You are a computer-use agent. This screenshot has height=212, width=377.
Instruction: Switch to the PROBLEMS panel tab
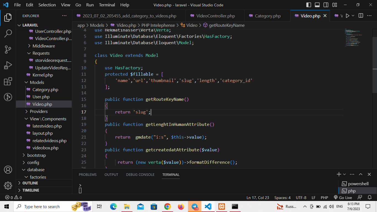coord(87,174)
